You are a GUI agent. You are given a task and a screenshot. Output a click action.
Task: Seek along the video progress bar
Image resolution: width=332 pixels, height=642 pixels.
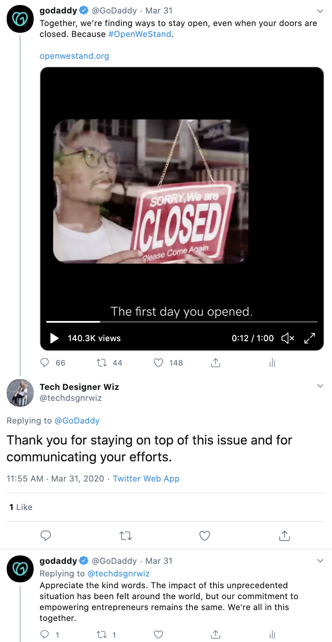pos(182,322)
